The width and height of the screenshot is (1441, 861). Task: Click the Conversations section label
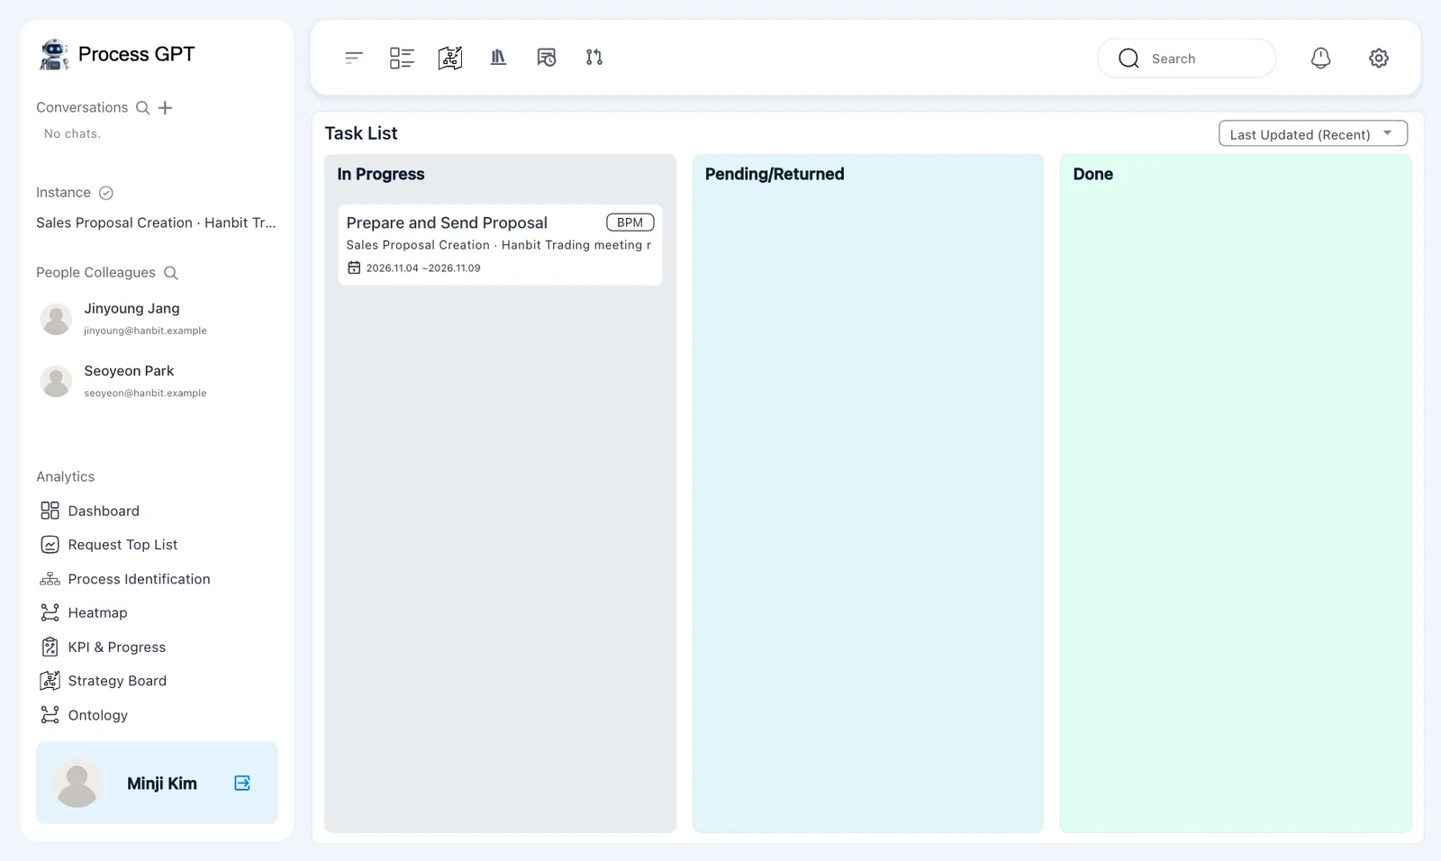click(82, 107)
